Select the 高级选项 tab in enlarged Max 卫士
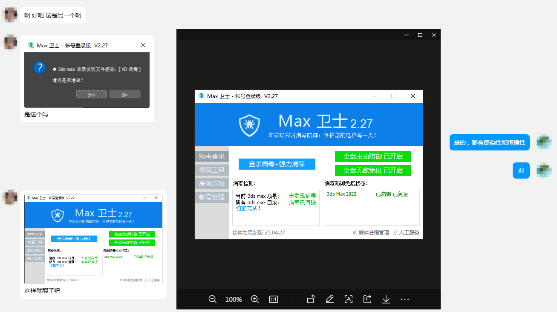Screen dimensions: 557x312 tap(212, 184)
